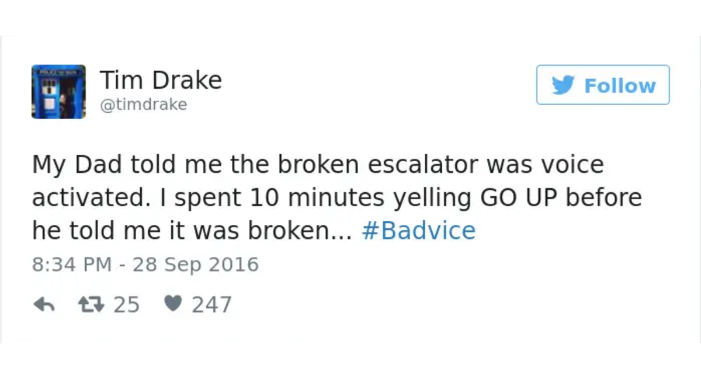Toggle Follow for @timdrake
The height and width of the screenshot is (368, 701).
click(603, 85)
